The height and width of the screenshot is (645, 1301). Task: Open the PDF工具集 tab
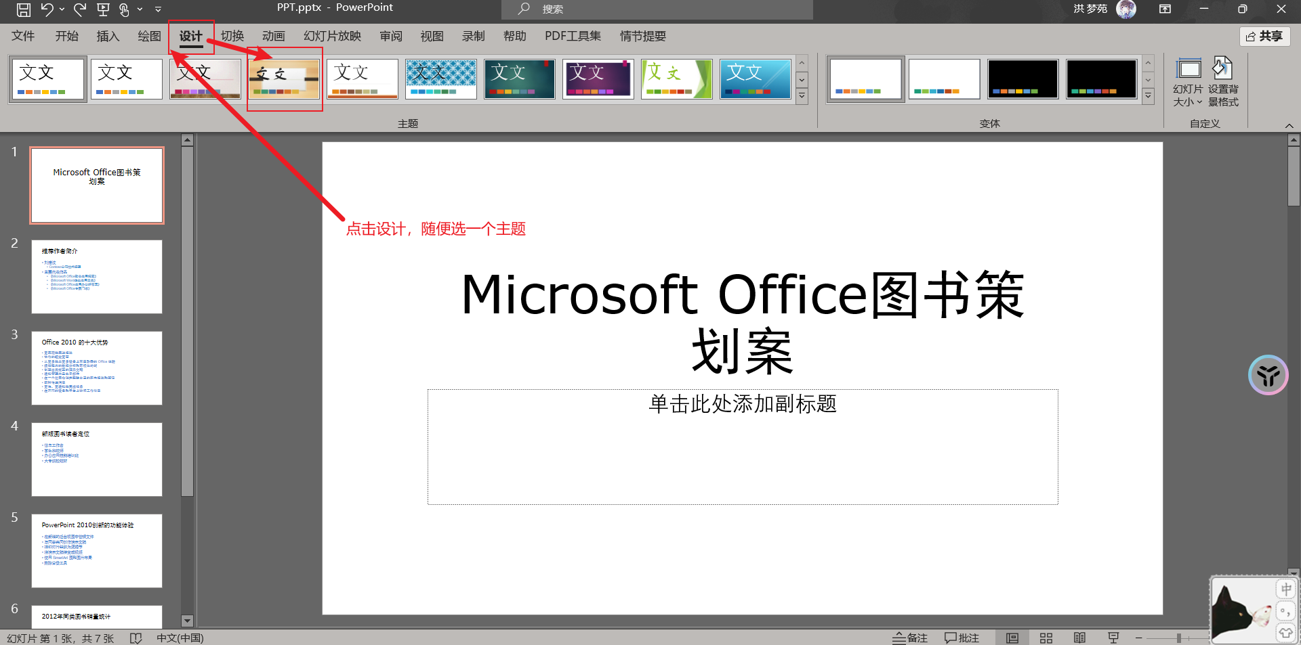click(573, 36)
